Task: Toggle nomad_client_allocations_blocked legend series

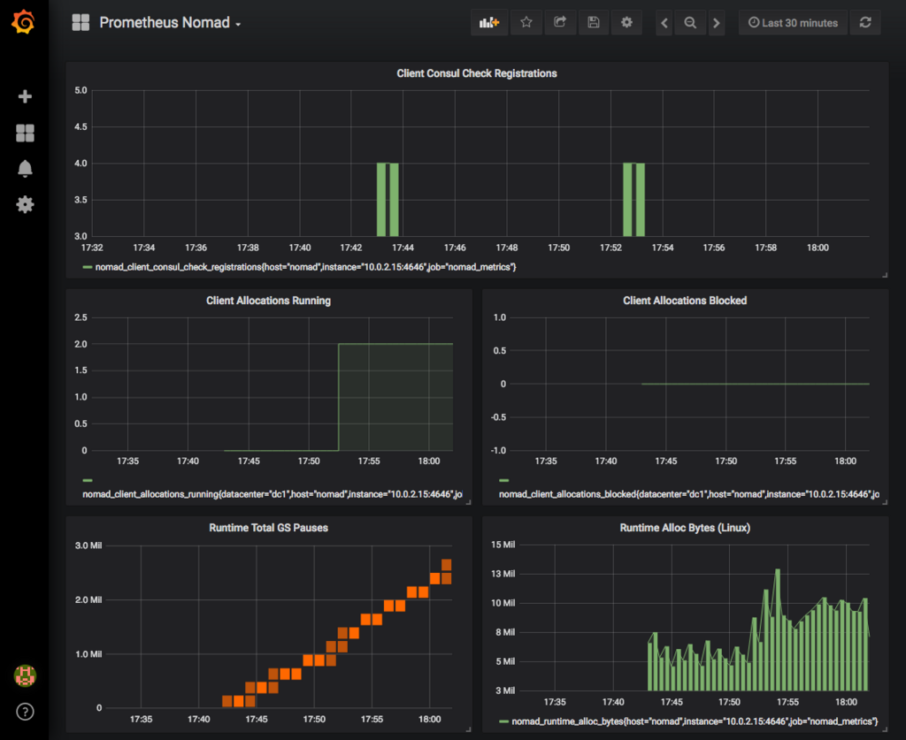Action: click(688, 494)
